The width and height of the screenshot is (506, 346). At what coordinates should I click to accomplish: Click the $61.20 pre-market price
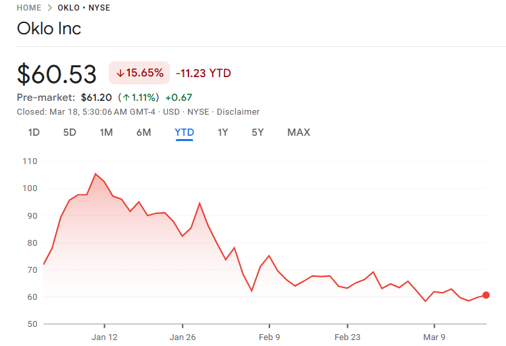tap(96, 98)
